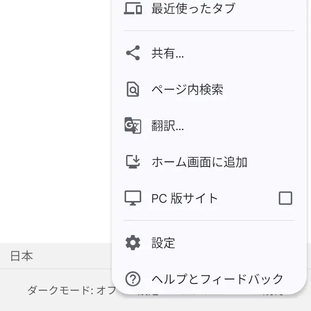This screenshot has height=311, width=311.
Task: Click the find in page magnifier icon
Action: click(x=133, y=89)
